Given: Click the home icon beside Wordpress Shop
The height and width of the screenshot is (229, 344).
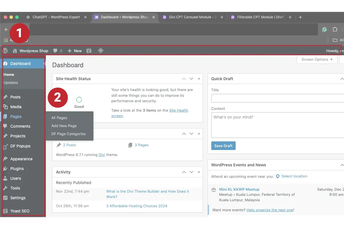Looking at the screenshot, I should (x=15, y=51).
